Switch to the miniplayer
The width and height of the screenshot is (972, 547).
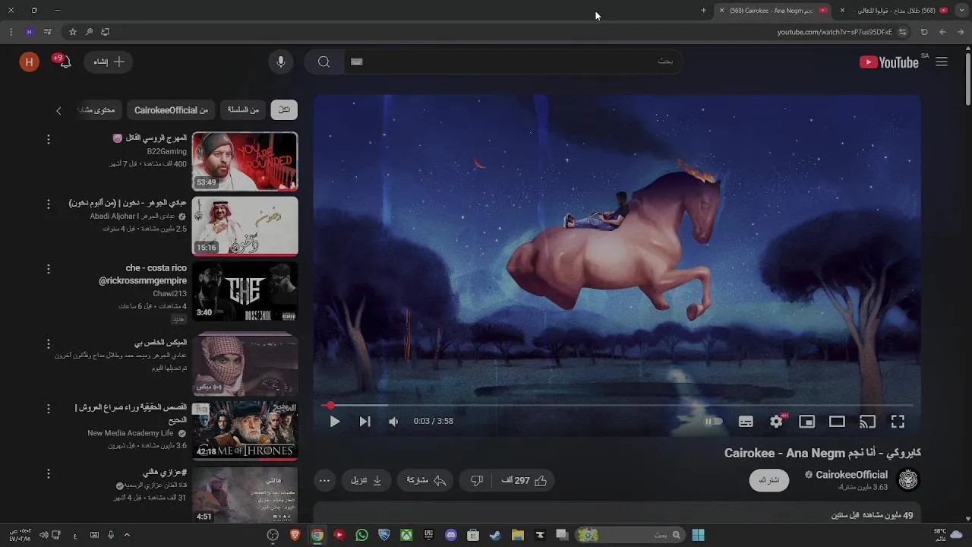click(x=806, y=422)
